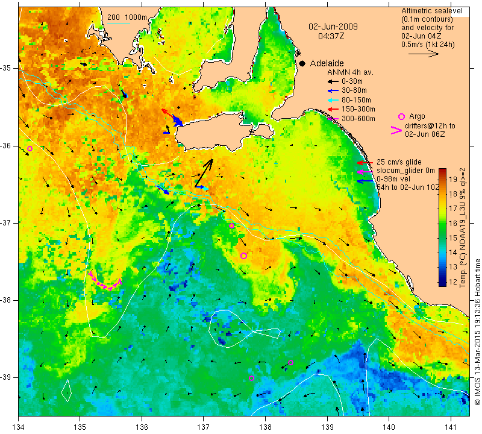Click the Argo legend label
This screenshot has width=482, height=434.
[x=417, y=116]
